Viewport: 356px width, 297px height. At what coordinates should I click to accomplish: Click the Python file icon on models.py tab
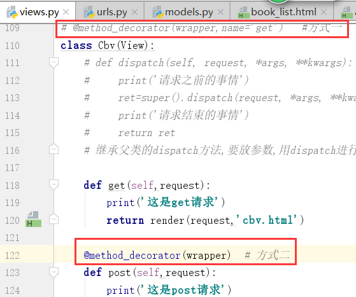click(x=158, y=12)
